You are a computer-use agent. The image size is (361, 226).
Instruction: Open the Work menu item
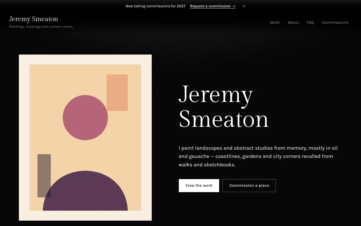point(275,22)
